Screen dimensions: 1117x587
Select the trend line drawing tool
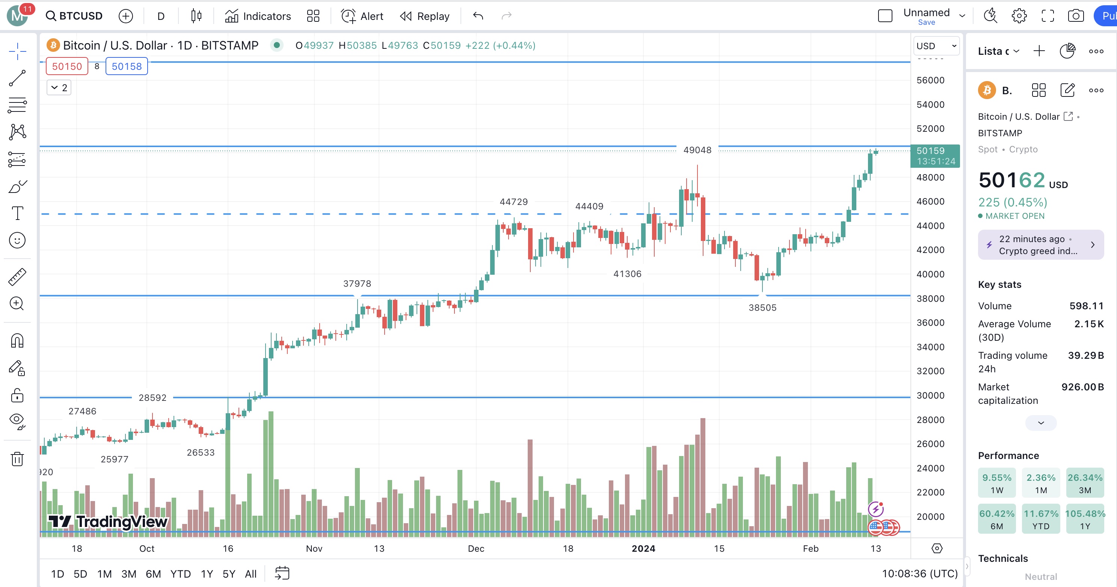pyautogui.click(x=17, y=78)
